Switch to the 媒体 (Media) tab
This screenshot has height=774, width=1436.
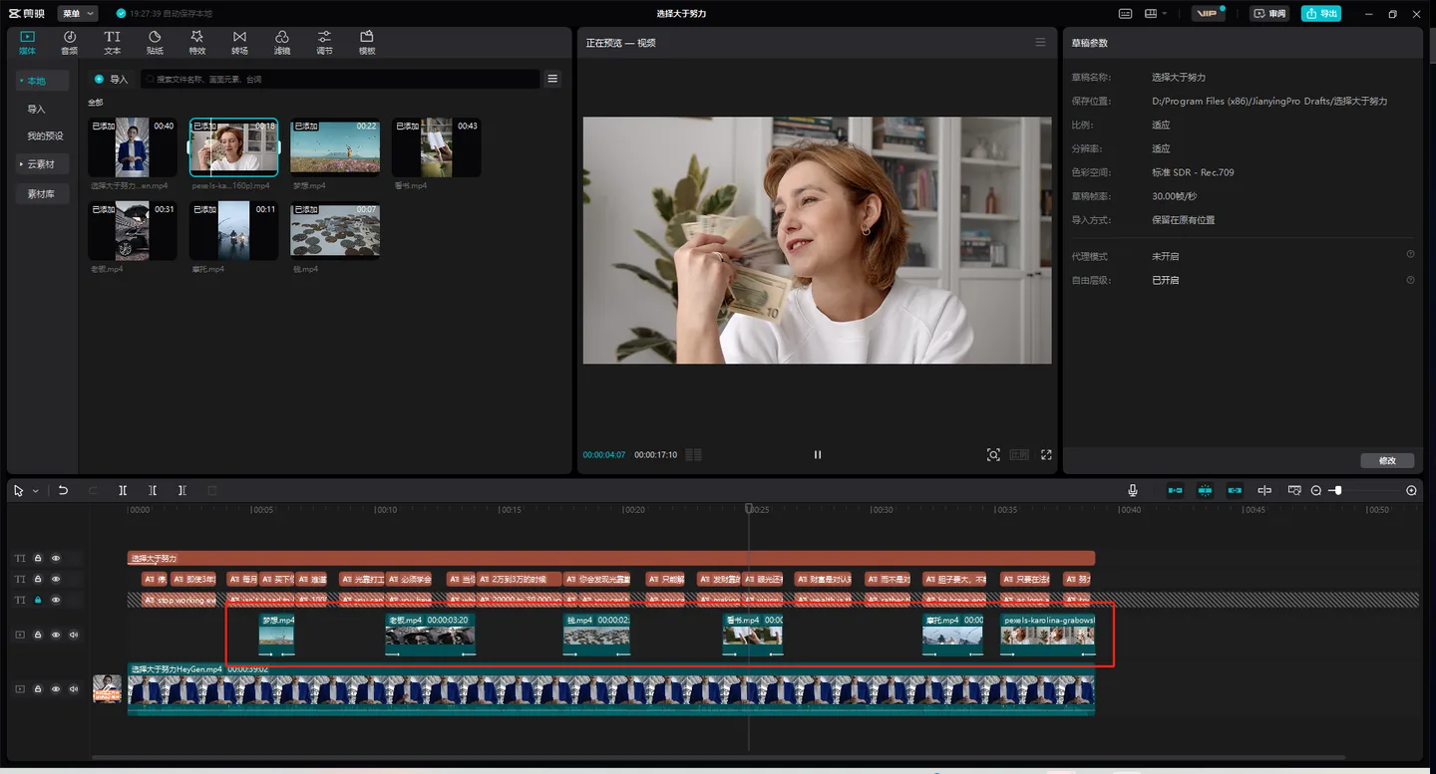coord(27,42)
